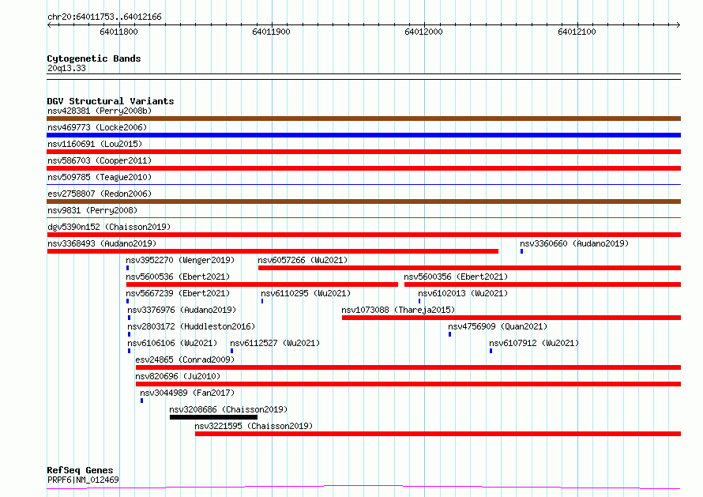This screenshot has width=703, height=497.
Task: Select the brown nsv428381 variant bar
Action: (363, 119)
